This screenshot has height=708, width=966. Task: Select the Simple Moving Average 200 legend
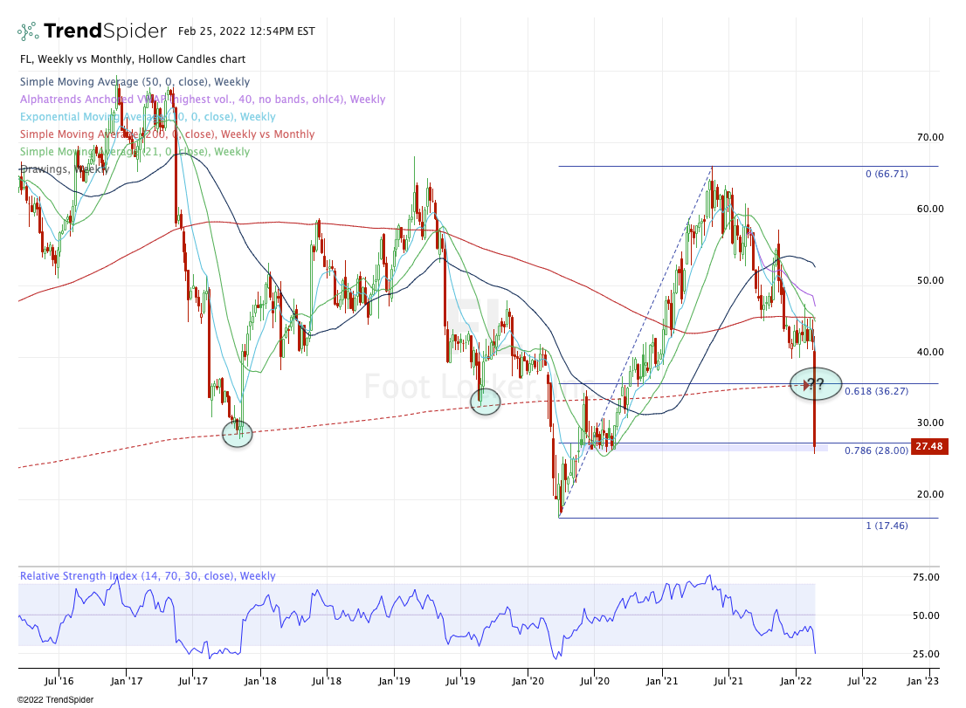pyautogui.click(x=168, y=134)
